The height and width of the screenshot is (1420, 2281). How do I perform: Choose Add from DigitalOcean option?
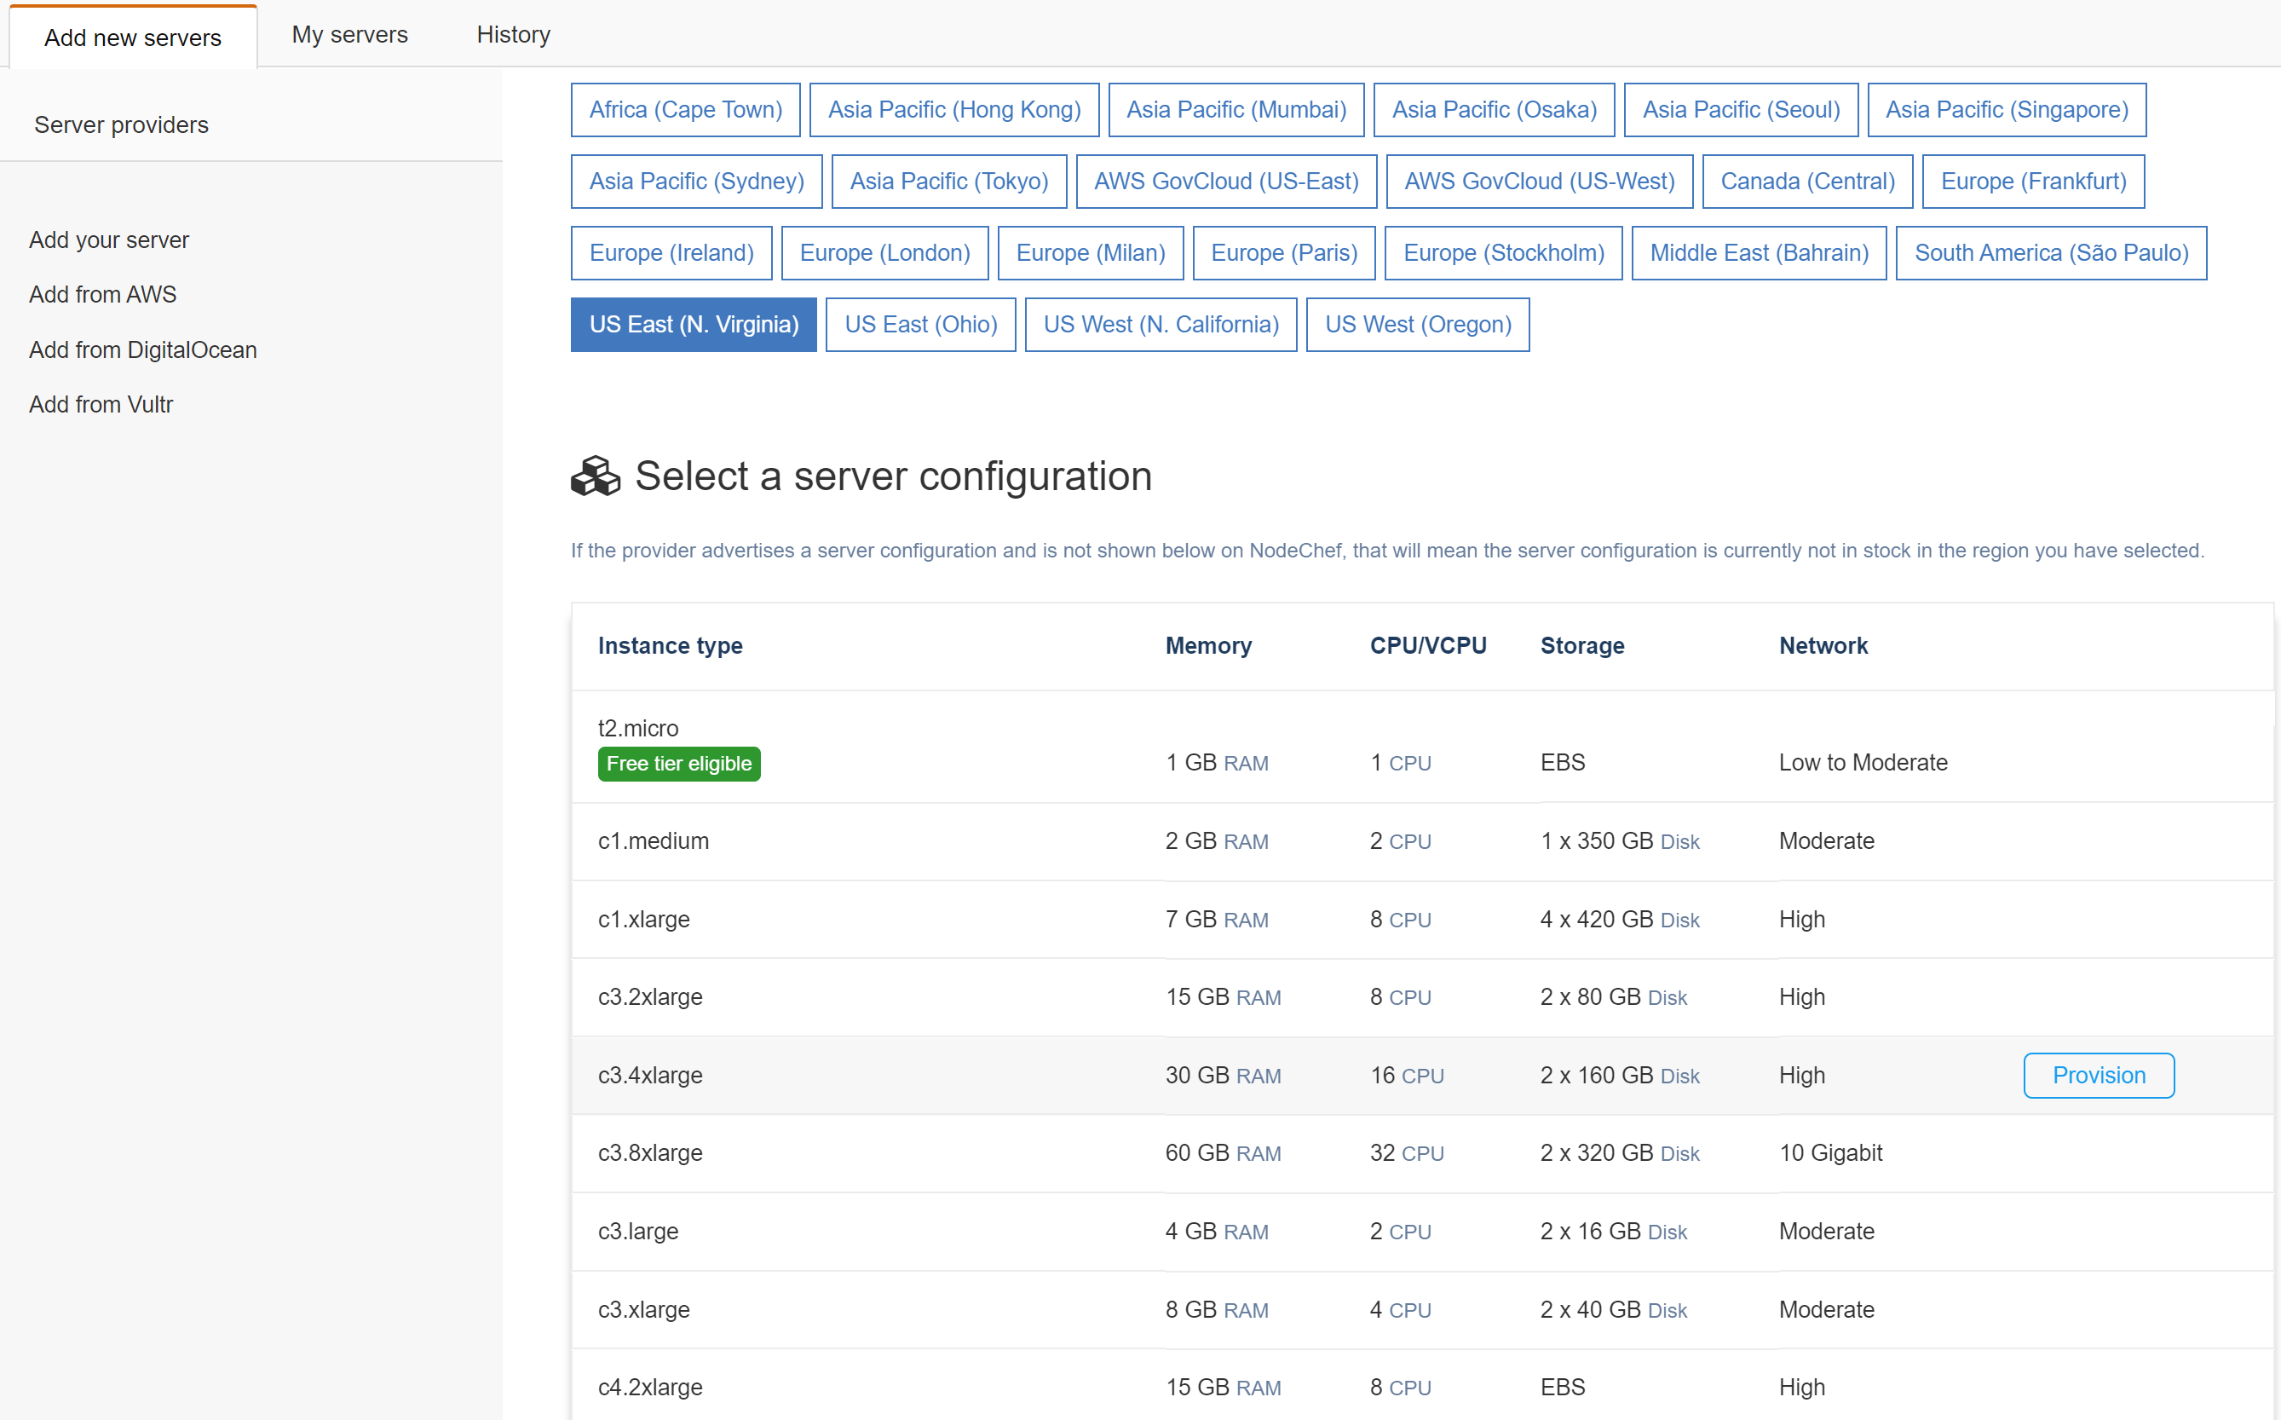pyautogui.click(x=142, y=349)
